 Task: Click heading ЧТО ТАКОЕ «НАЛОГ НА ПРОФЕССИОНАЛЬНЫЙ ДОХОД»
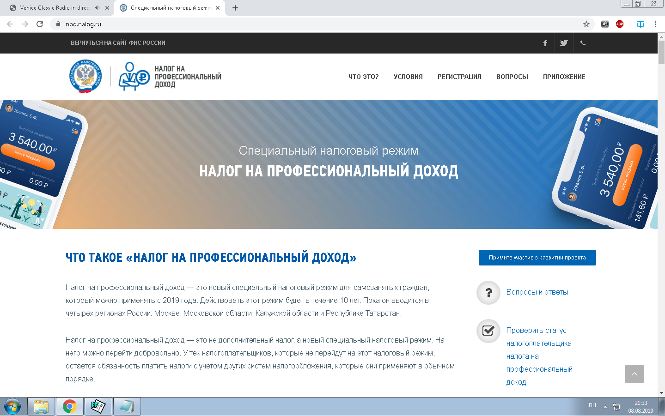click(x=211, y=258)
